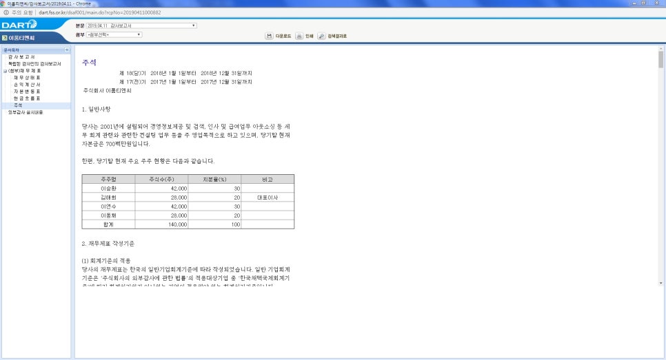This screenshot has height=360, width=666.
Task: Click the 검색결과로 back-to-results link
Action: [337, 36]
